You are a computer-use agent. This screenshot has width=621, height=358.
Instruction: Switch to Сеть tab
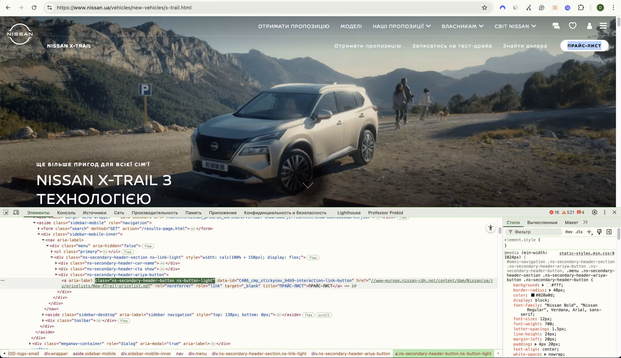[x=119, y=213]
